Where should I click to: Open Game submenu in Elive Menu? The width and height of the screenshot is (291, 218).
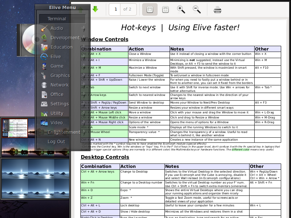tap(63, 66)
